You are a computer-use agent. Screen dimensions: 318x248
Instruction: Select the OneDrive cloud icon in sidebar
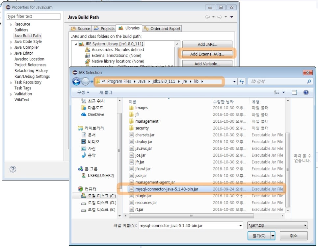click(x=84, y=114)
